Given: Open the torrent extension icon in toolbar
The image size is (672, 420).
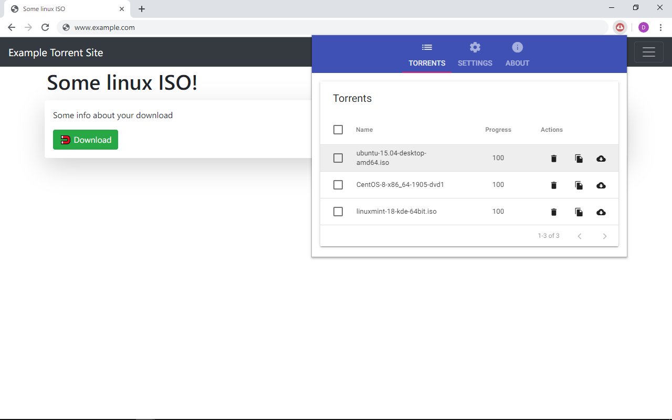Looking at the screenshot, I should [x=620, y=27].
